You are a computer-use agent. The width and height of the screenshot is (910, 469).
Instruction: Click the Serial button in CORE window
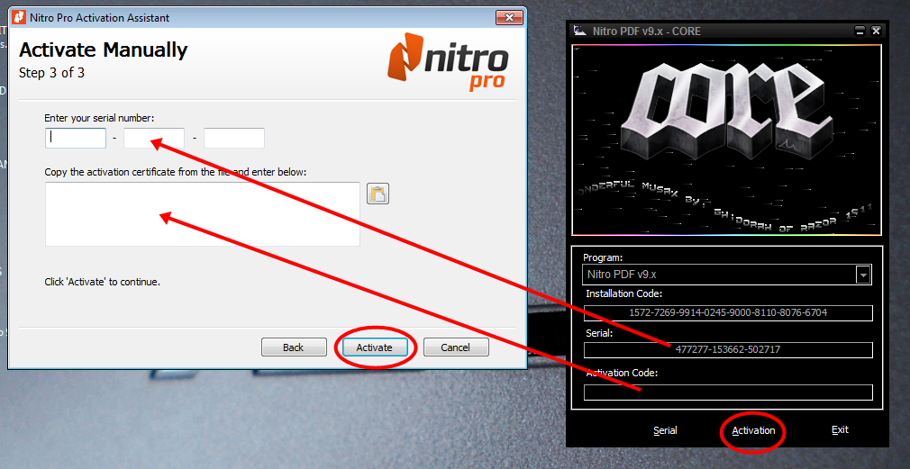click(x=665, y=430)
